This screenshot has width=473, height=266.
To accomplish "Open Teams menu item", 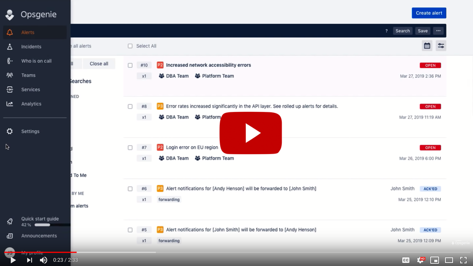I will click(28, 75).
